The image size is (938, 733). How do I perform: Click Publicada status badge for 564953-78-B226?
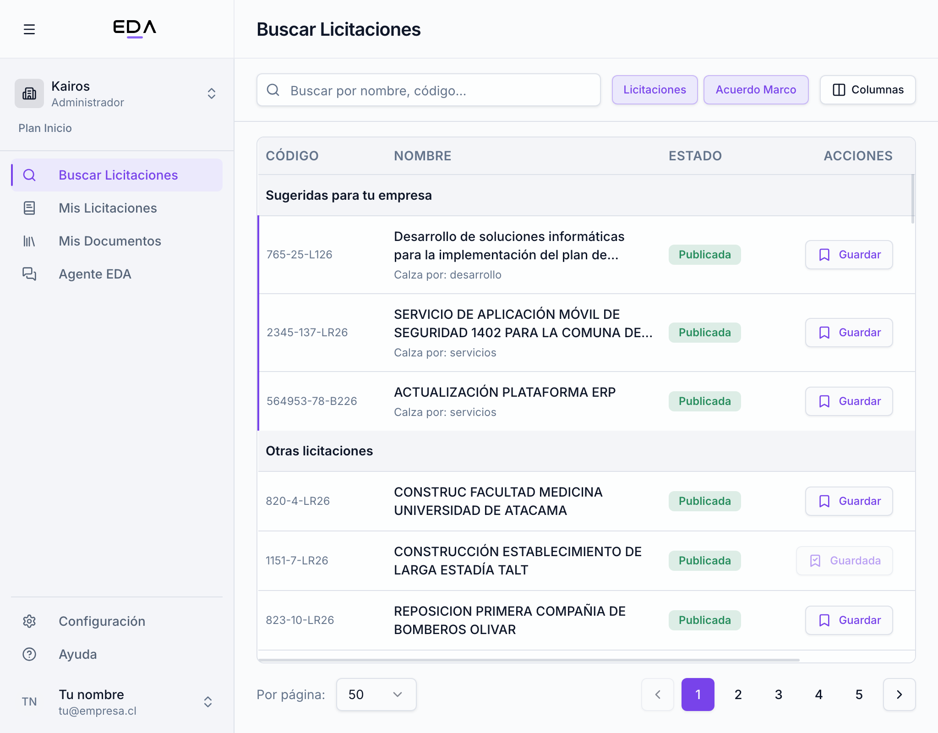[x=704, y=401]
